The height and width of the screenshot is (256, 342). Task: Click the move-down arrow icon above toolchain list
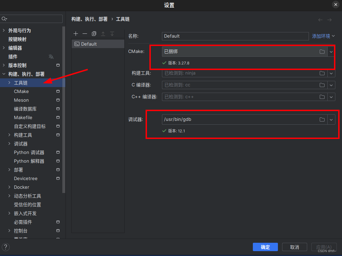112,33
